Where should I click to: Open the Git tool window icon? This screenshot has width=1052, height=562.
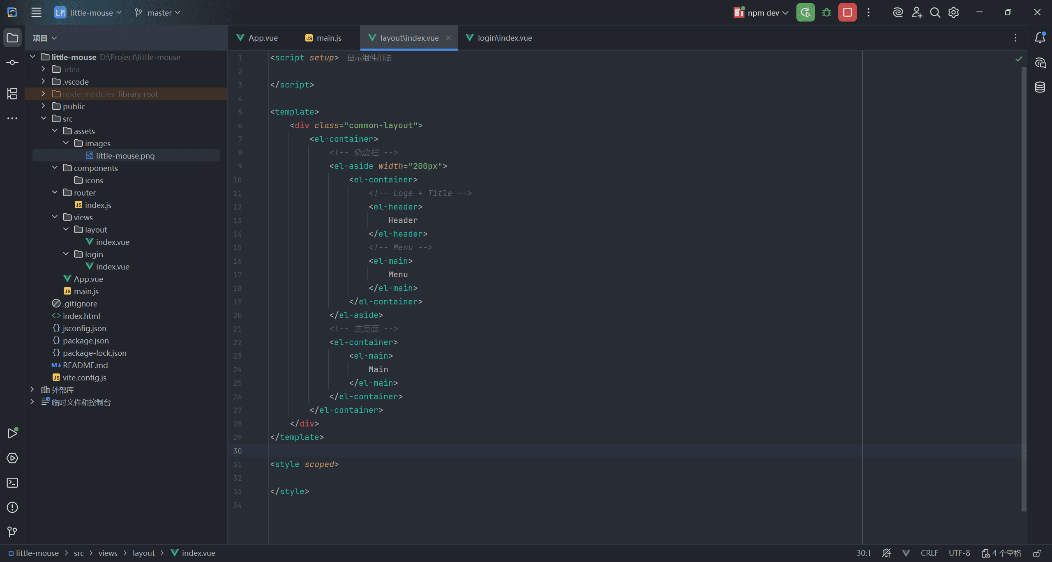[12, 532]
